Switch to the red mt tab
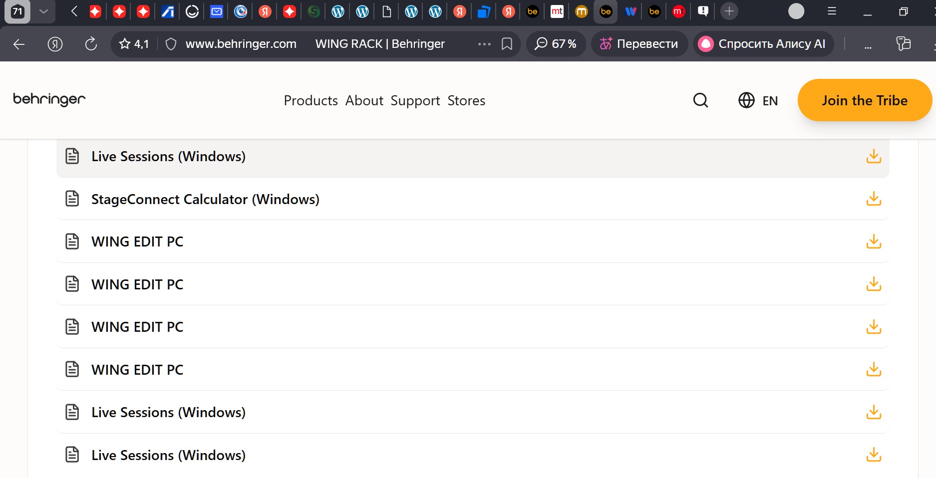This screenshot has height=478, width=936. [x=679, y=11]
